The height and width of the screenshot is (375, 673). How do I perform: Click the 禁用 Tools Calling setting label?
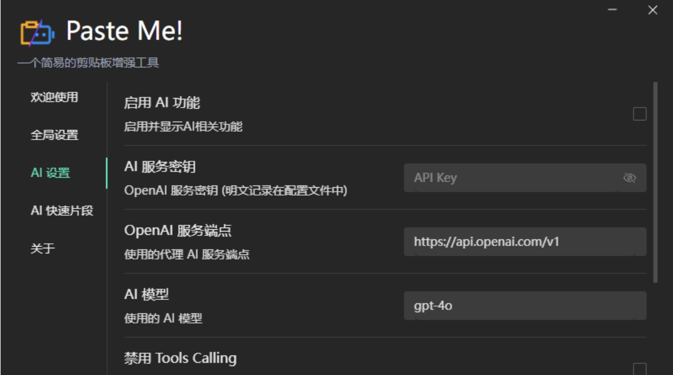(180, 358)
